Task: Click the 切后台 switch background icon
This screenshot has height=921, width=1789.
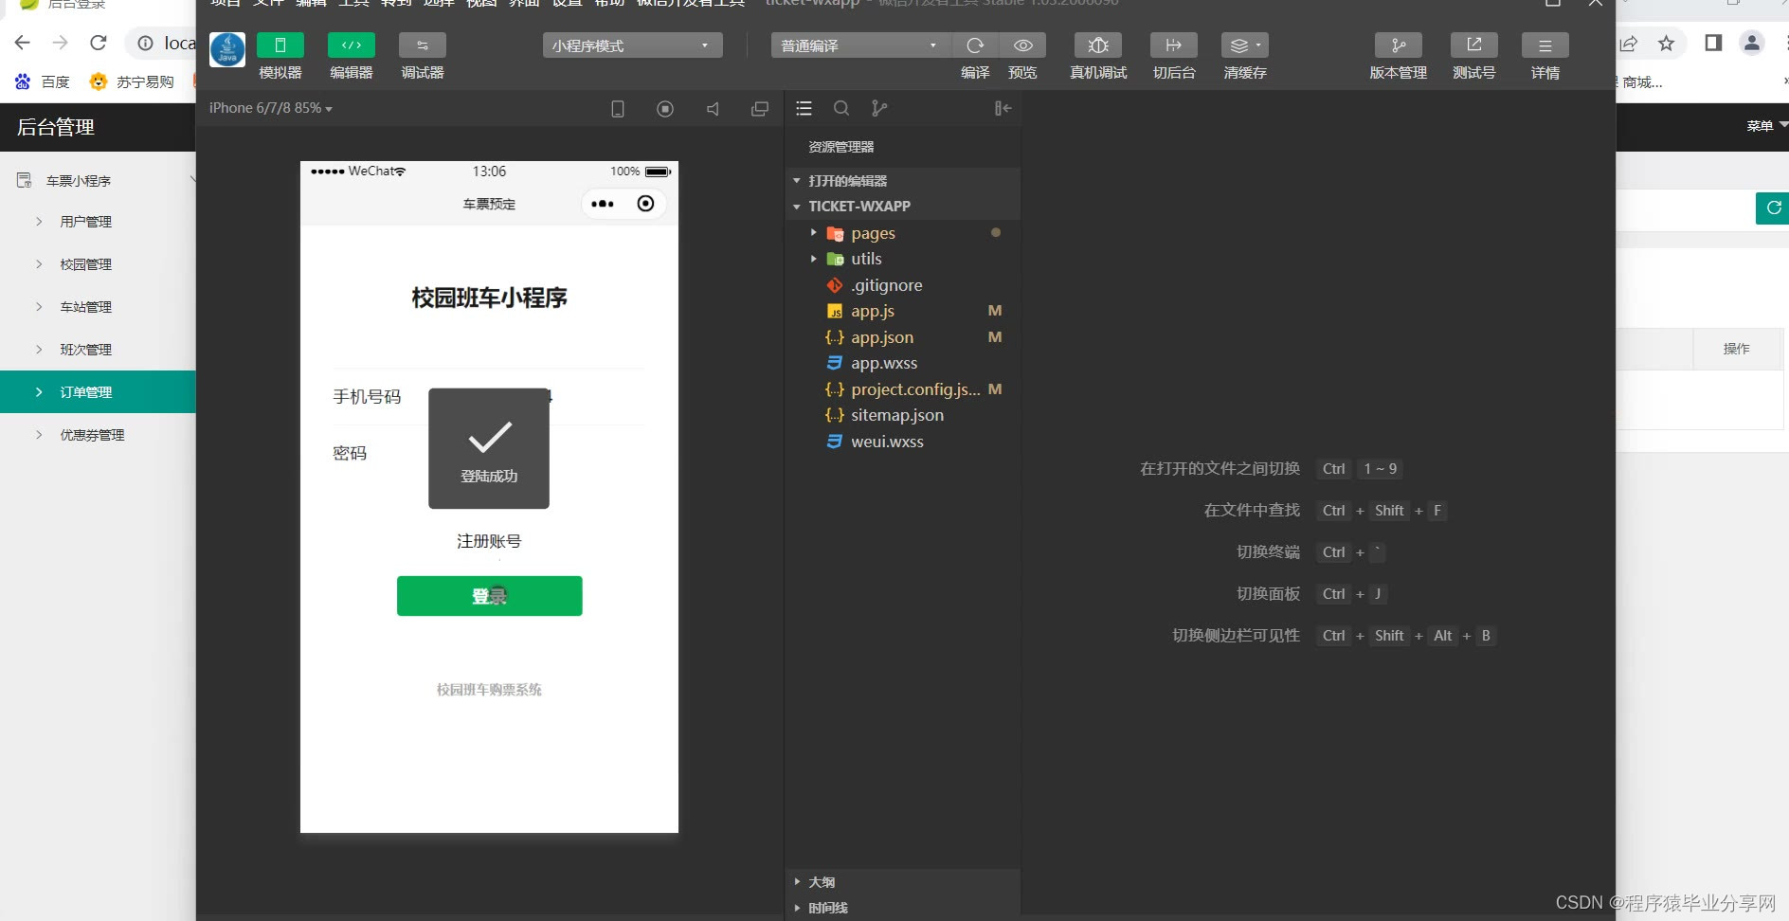Action: [1174, 45]
